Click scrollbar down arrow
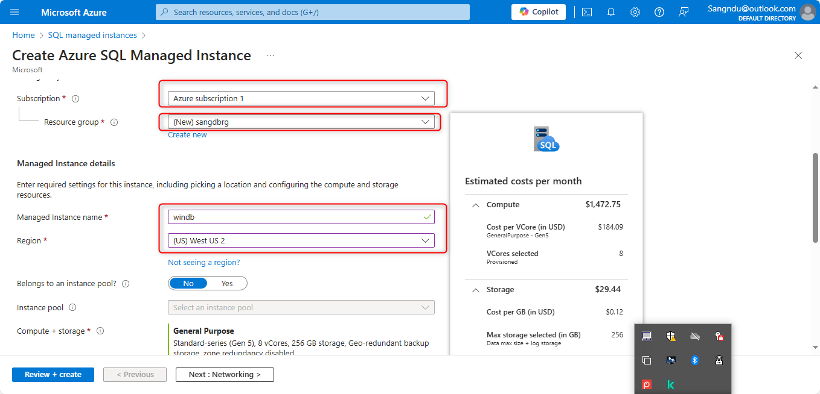 point(815,347)
